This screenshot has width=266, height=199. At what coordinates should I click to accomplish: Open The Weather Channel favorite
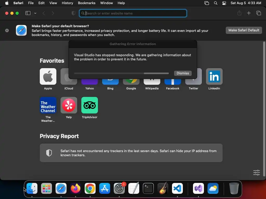48,105
